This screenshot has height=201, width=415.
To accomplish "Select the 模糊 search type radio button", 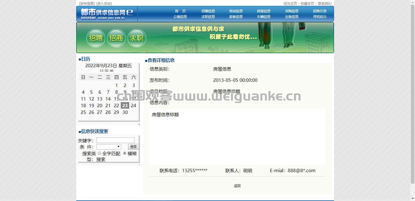I will 125,153.
